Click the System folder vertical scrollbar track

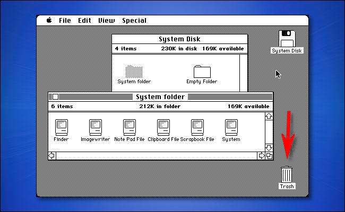269,132
